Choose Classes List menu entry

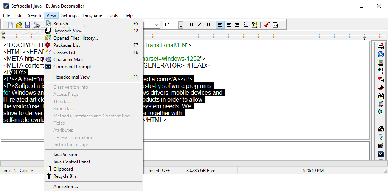coord(93,52)
